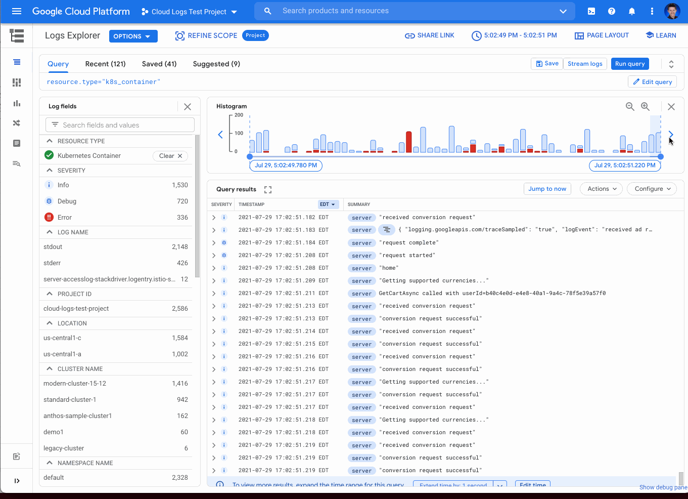Collapse the CLUSTER NAME section
The height and width of the screenshot is (499, 688).
(x=50, y=369)
